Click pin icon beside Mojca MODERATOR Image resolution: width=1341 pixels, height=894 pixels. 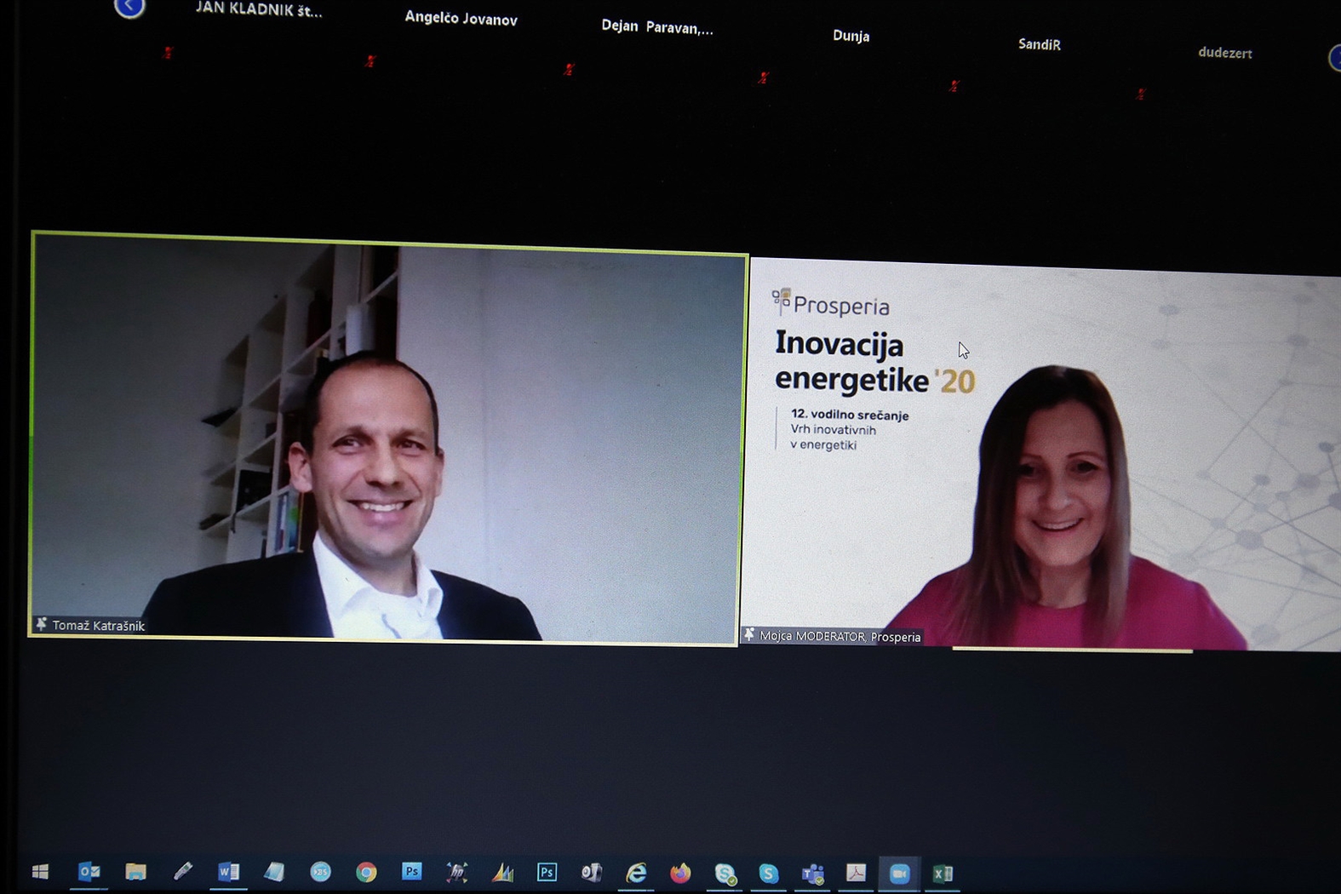click(749, 634)
